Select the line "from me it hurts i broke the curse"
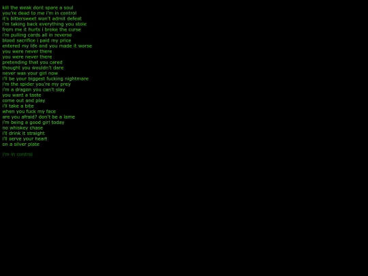The height and width of the screenshot is (276, 368). pyautogui.click(x=42, y=29)
